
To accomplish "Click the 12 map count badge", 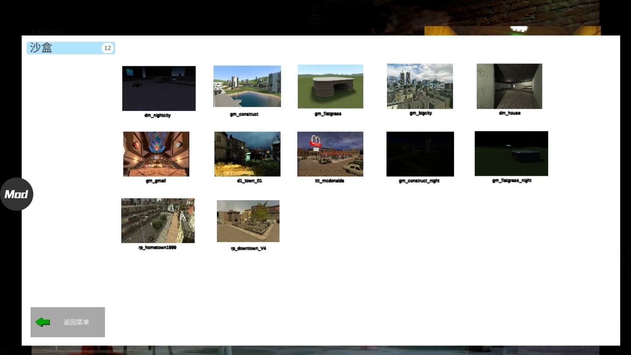I will (x=107, y=48).
